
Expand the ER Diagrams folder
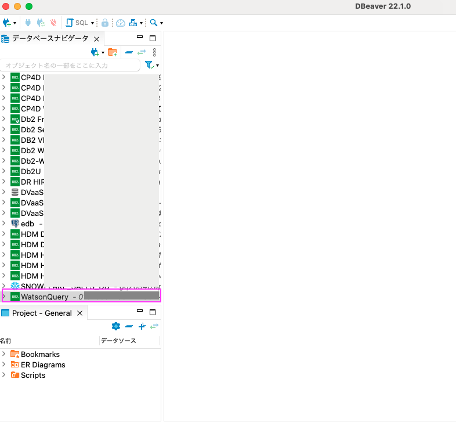3,365
